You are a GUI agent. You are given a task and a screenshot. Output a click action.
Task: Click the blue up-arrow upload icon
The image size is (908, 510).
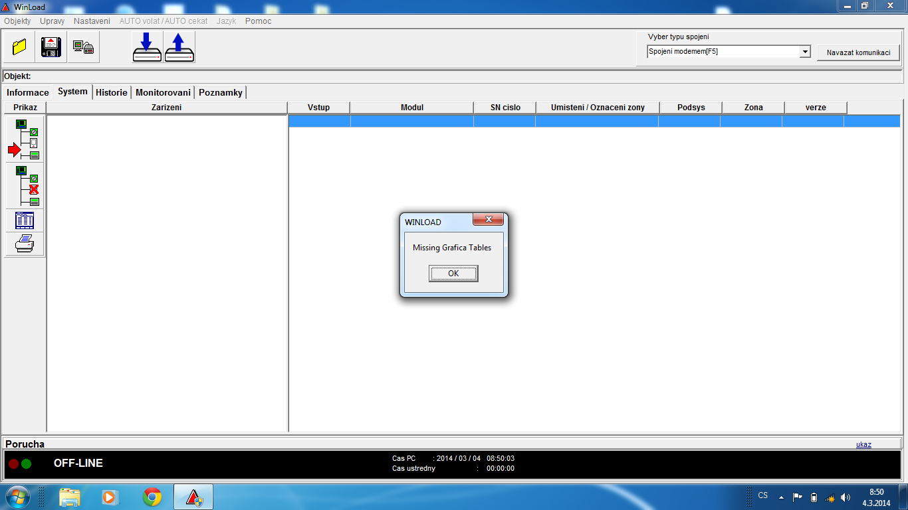click(179, 47)
